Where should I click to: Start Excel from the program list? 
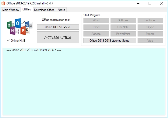(96, 27)
